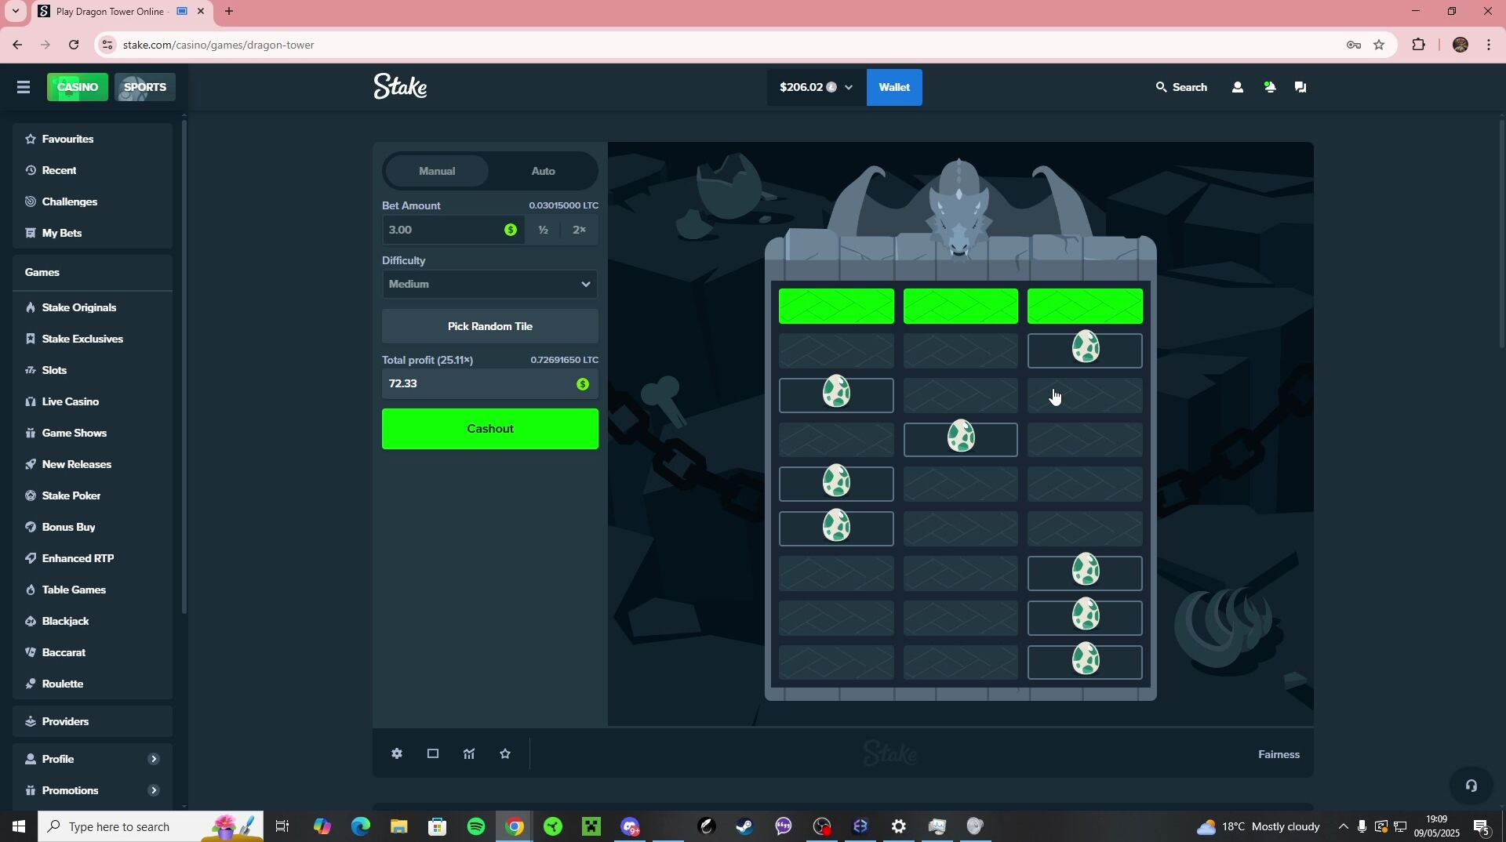Open My Bets in the sidebar

[93, 233]
